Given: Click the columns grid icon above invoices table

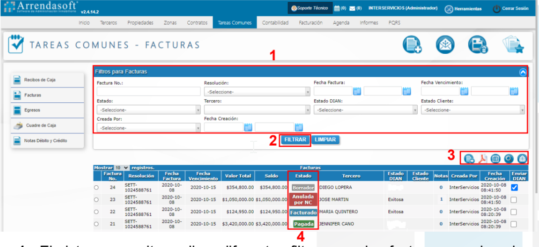Looking at the screenshot, I should pyautogui.click(x=495, y=158).
